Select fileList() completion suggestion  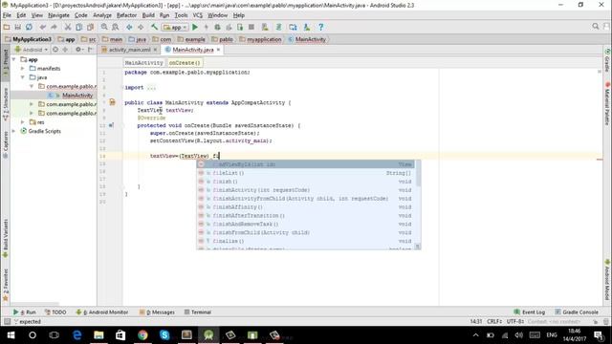point(306,173)
